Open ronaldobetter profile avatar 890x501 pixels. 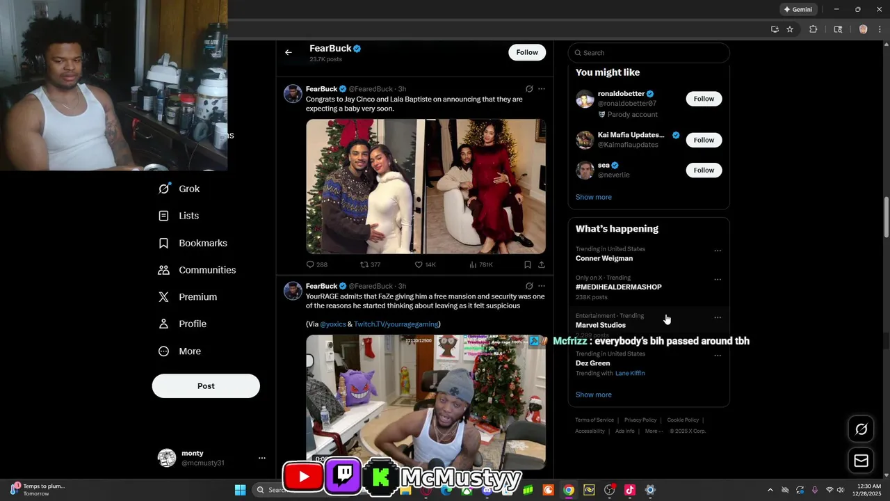585,99
